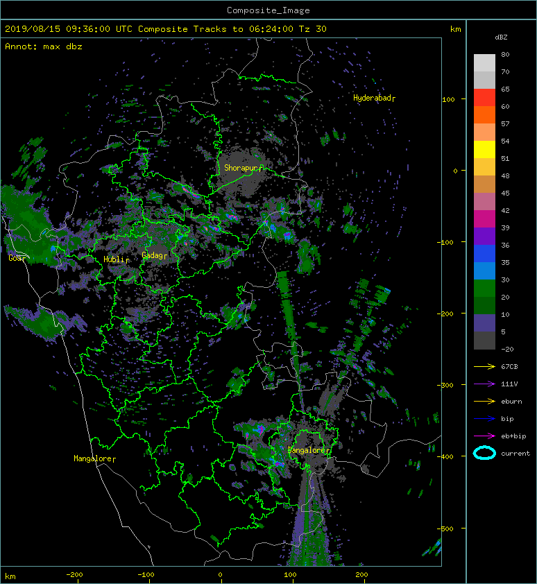537x584 pixels.
Task: Click the -300 value on vertical axis
Action: pos(445,385)
